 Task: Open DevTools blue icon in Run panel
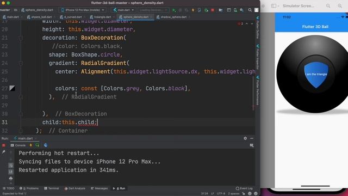46,145
